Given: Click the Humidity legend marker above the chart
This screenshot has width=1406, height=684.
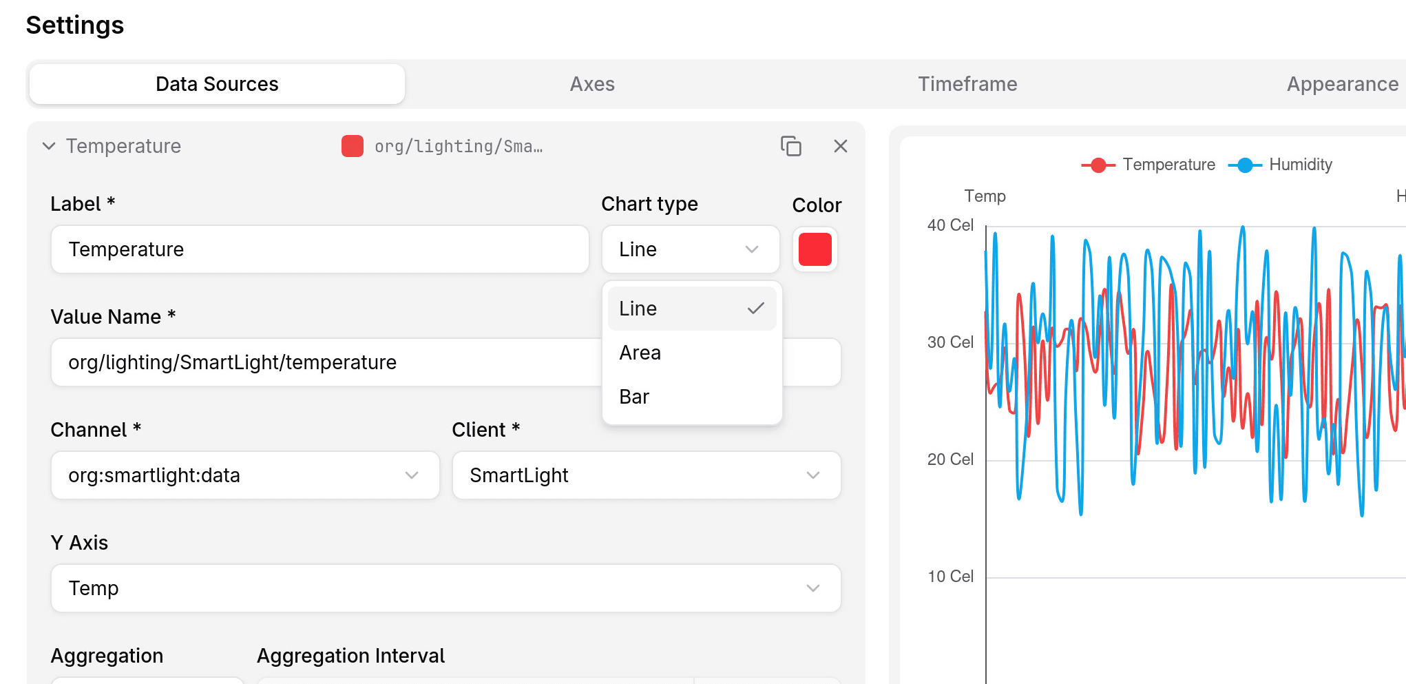Looking at the screenshot, I should 1245,165.
